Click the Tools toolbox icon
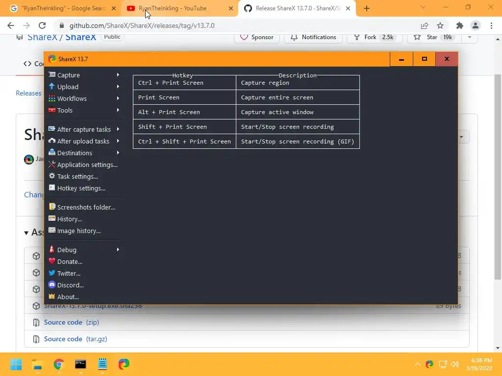 [52, 110]
